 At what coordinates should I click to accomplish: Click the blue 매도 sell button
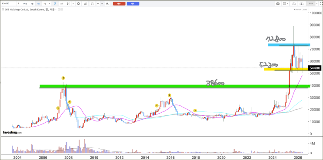coord(133,3)
